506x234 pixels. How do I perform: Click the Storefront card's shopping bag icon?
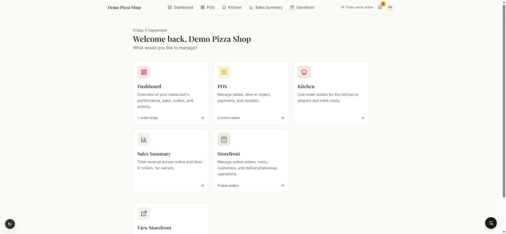coord(224,140)
